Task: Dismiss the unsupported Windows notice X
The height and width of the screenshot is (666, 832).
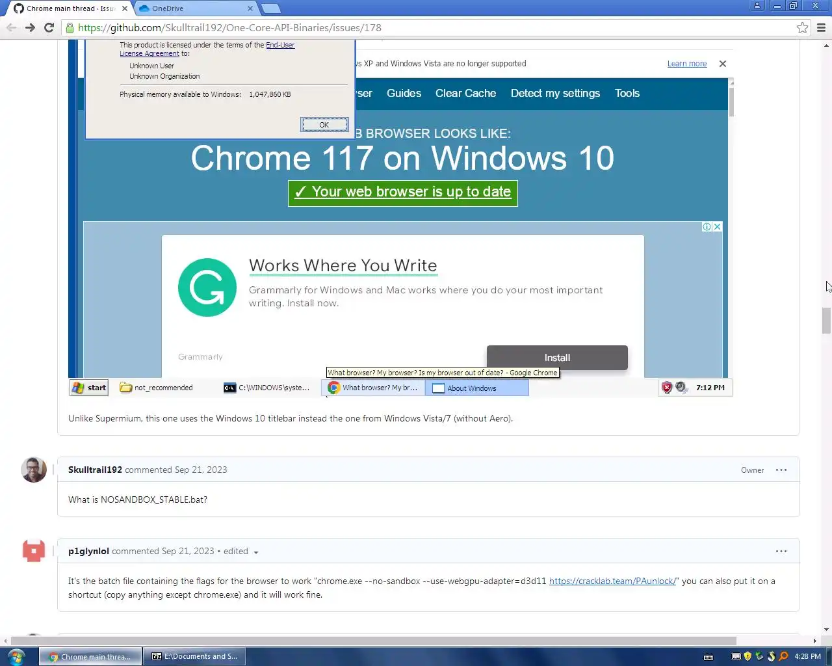Action: click(723, 64)
